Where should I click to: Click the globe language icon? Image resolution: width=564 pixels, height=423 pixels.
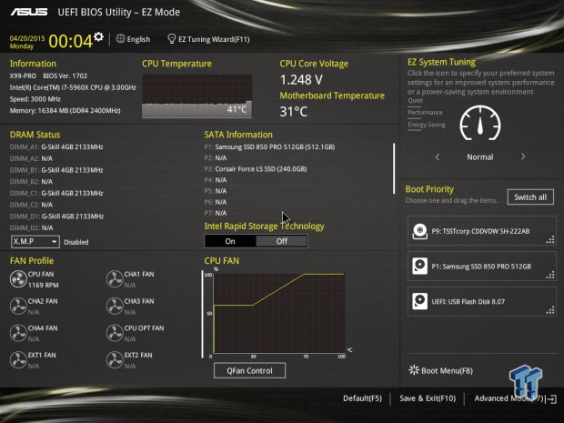pos(120,38)
